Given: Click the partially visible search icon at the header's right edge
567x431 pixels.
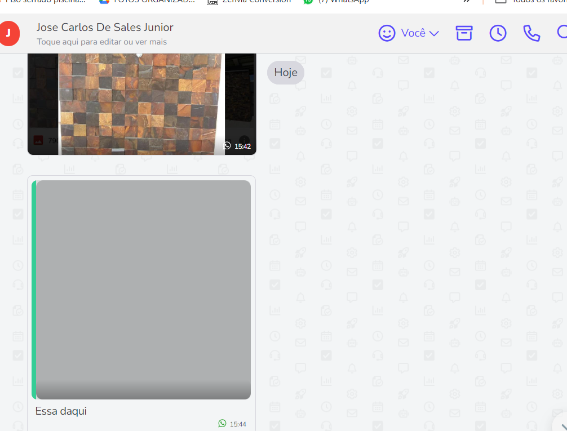Looking at the screenshot, I should (562, 33).
